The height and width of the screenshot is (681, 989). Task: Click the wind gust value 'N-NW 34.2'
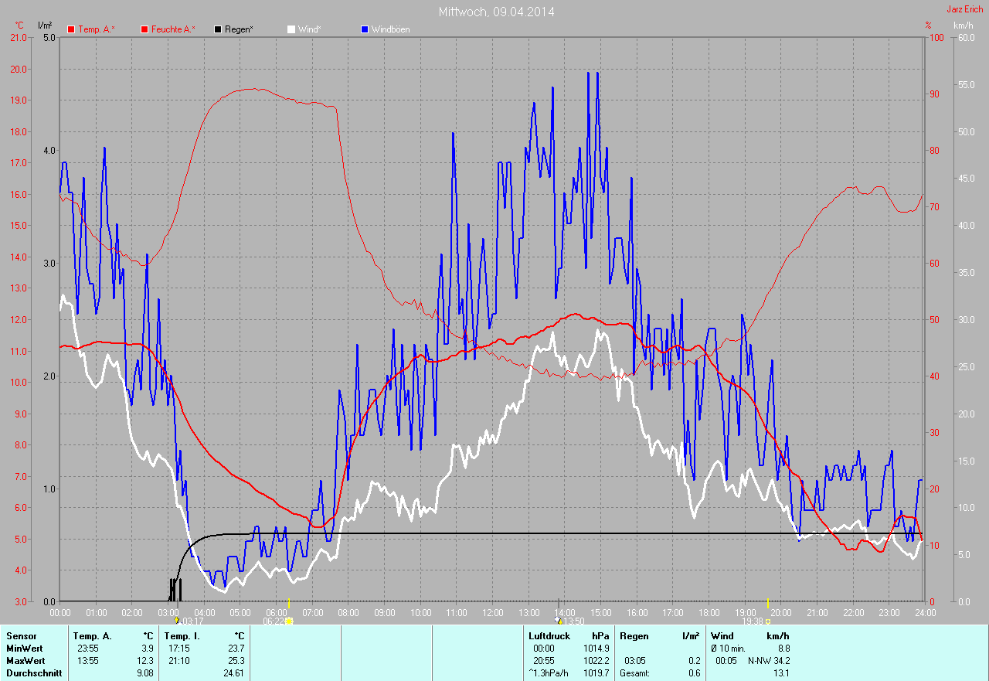click(x=769, y=661)
